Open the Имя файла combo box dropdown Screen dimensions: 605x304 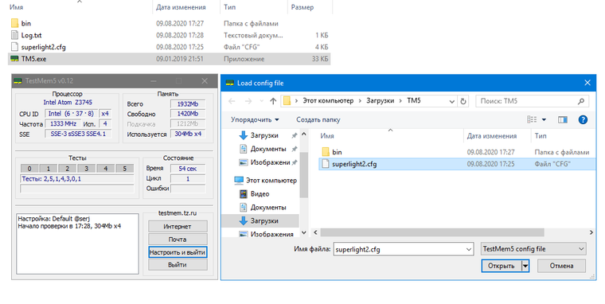[x=469, y=249]
